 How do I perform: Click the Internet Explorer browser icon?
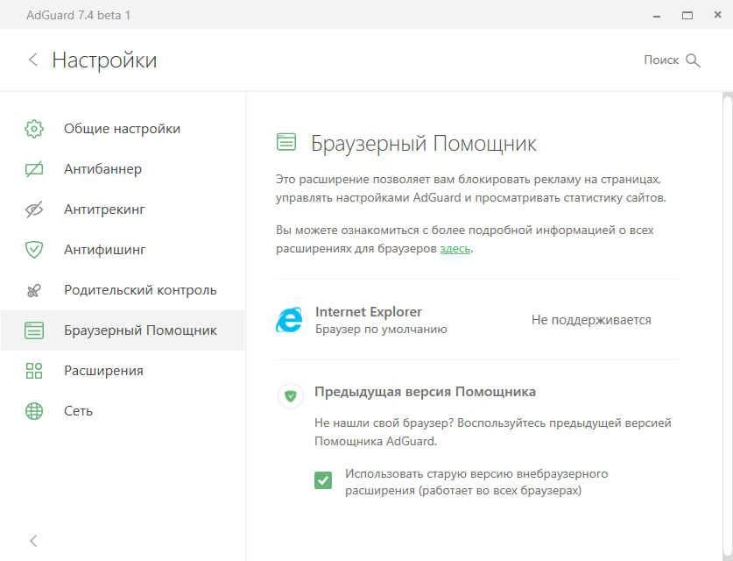click(x=289, y=320)
